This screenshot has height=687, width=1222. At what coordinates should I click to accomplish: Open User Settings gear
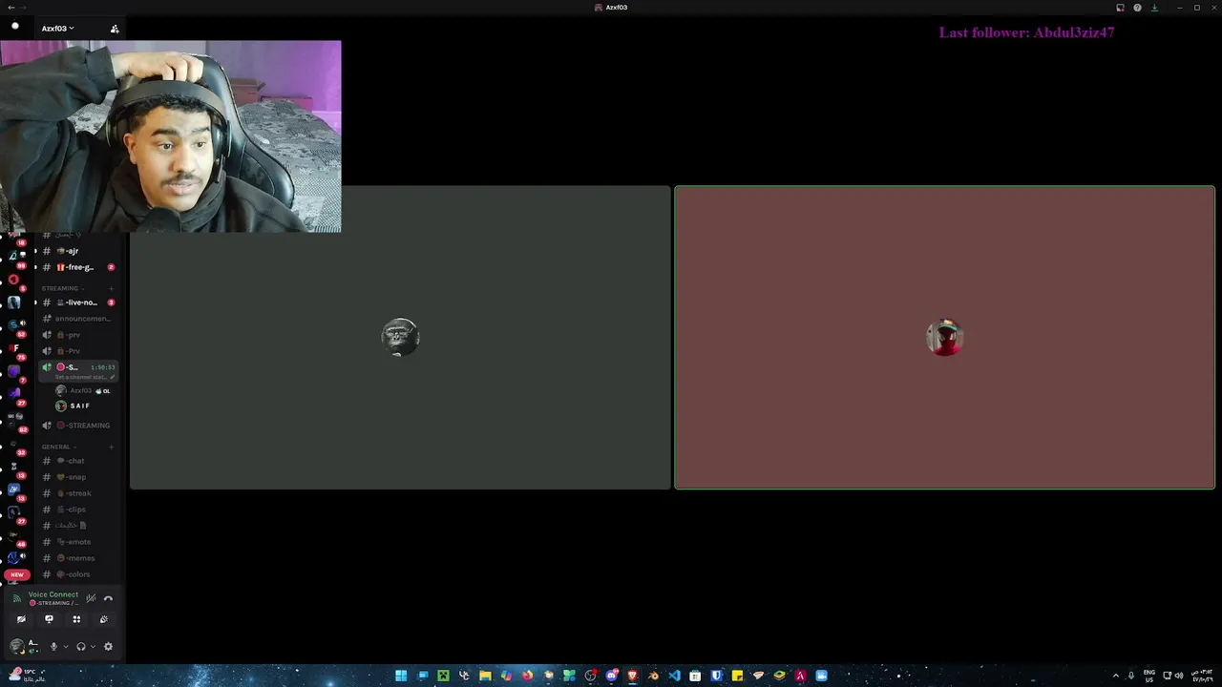108,646
